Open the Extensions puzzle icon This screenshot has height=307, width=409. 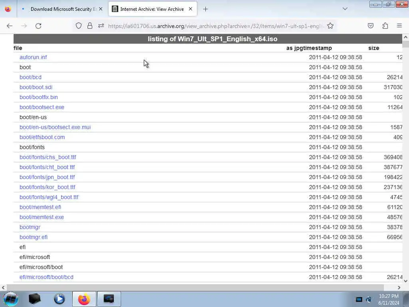(385, 26)
